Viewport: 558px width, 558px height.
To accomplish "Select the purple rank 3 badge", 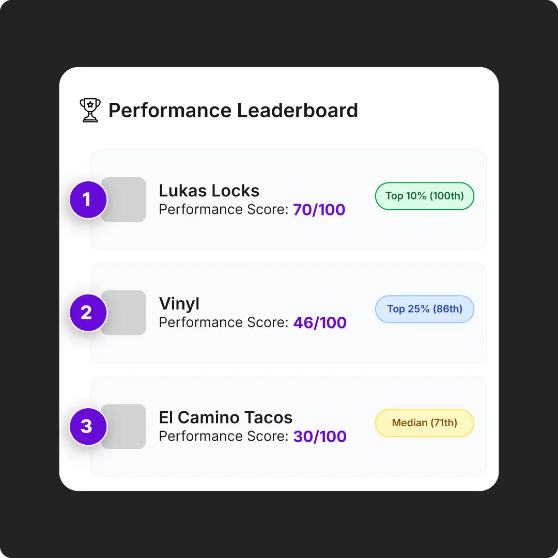I will tap(88, 426).
